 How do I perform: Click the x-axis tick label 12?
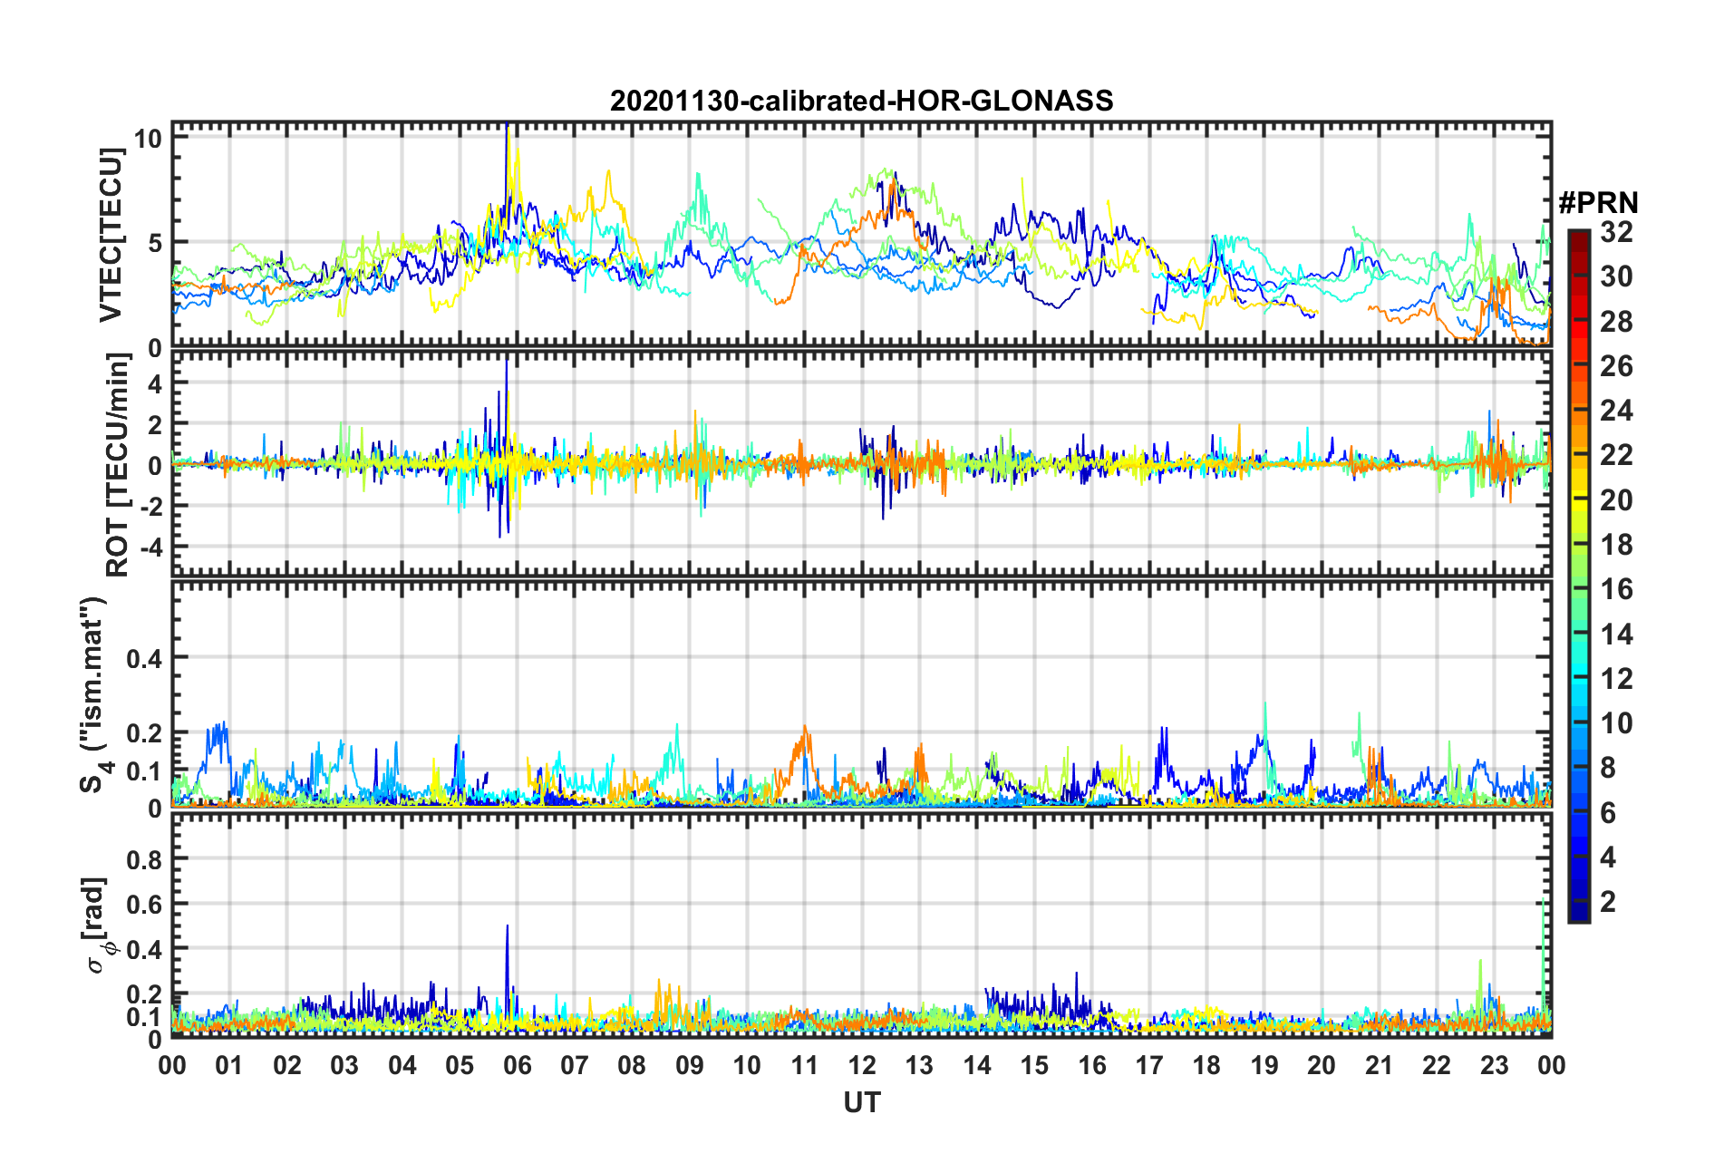coord(862,1065)
